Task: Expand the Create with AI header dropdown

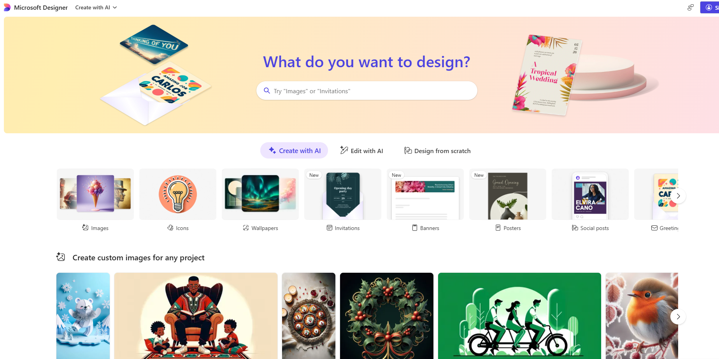Action: pos(96,7)
